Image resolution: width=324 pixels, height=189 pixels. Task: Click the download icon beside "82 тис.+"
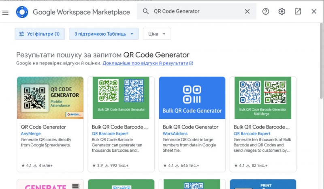(248, 165)
